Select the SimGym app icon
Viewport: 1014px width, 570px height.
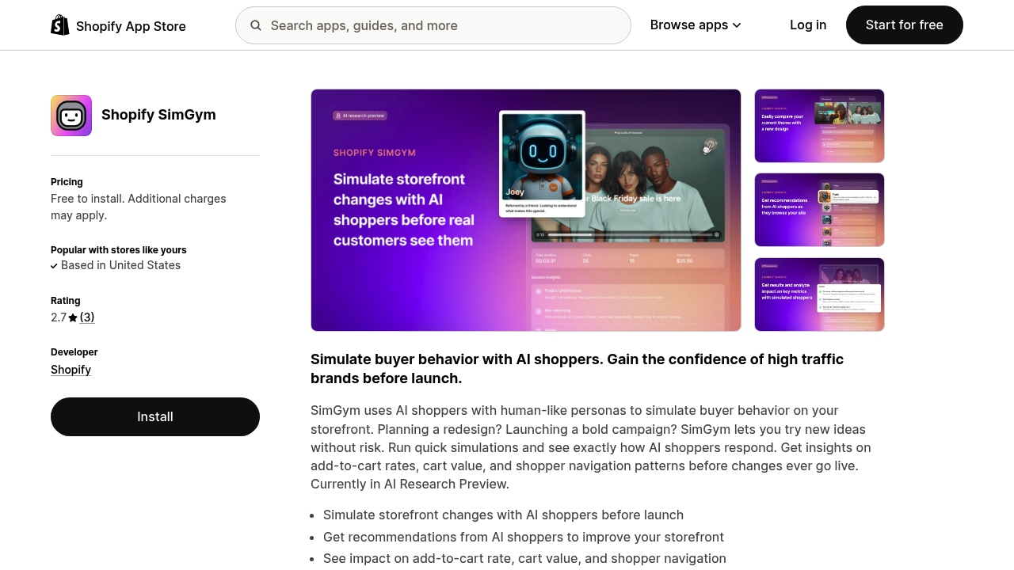(71, 115)
